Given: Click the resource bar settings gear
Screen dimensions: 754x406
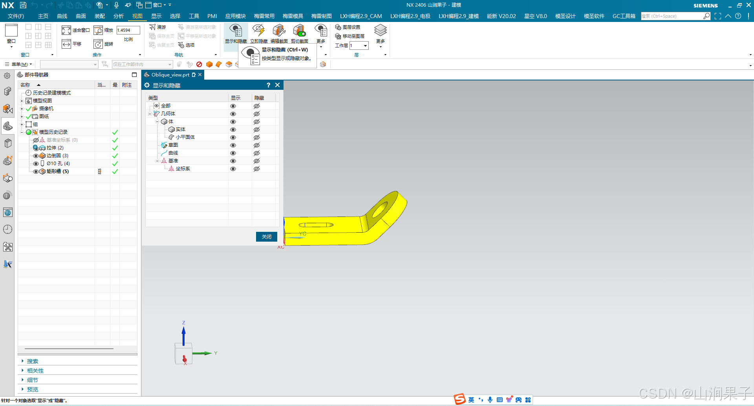Looking at the screenshot, I should tap(7, 76).
